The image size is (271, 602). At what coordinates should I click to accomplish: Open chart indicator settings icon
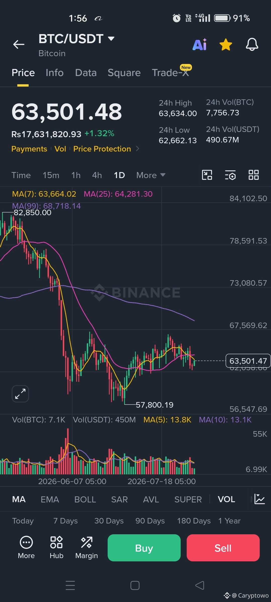pyautogui.click(x=230, y=175)
